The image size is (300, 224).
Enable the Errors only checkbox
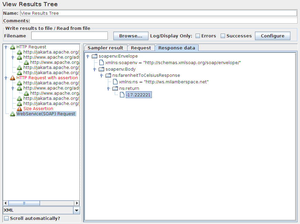point(198,36)
